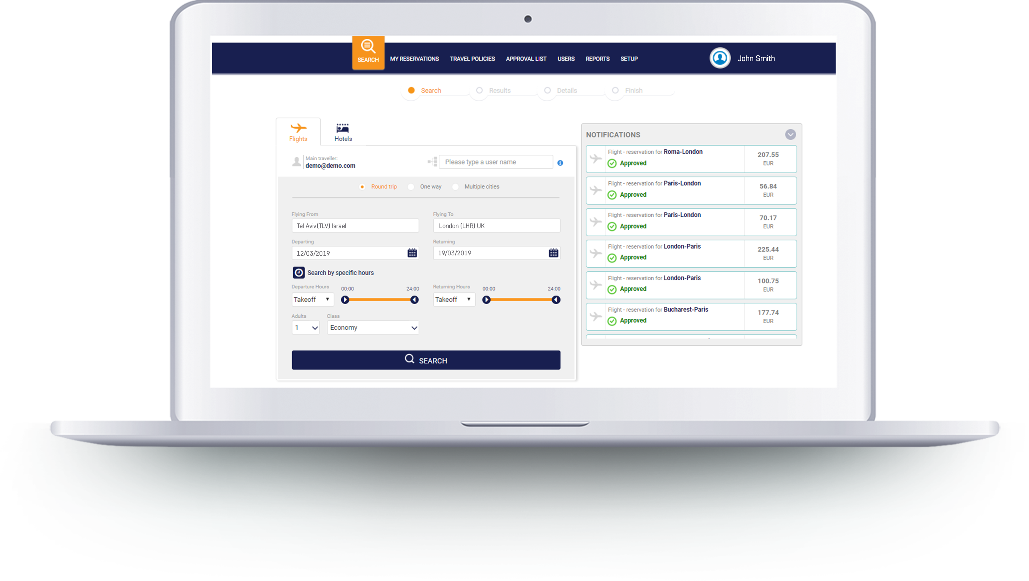Image resolution: width=1029 pixels, height=581 pixels.
Task: Go to the Approval List menu
Action: 526,59
